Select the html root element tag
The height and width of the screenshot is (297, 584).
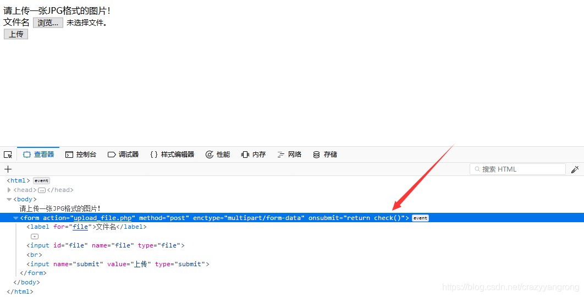[18, 181]
